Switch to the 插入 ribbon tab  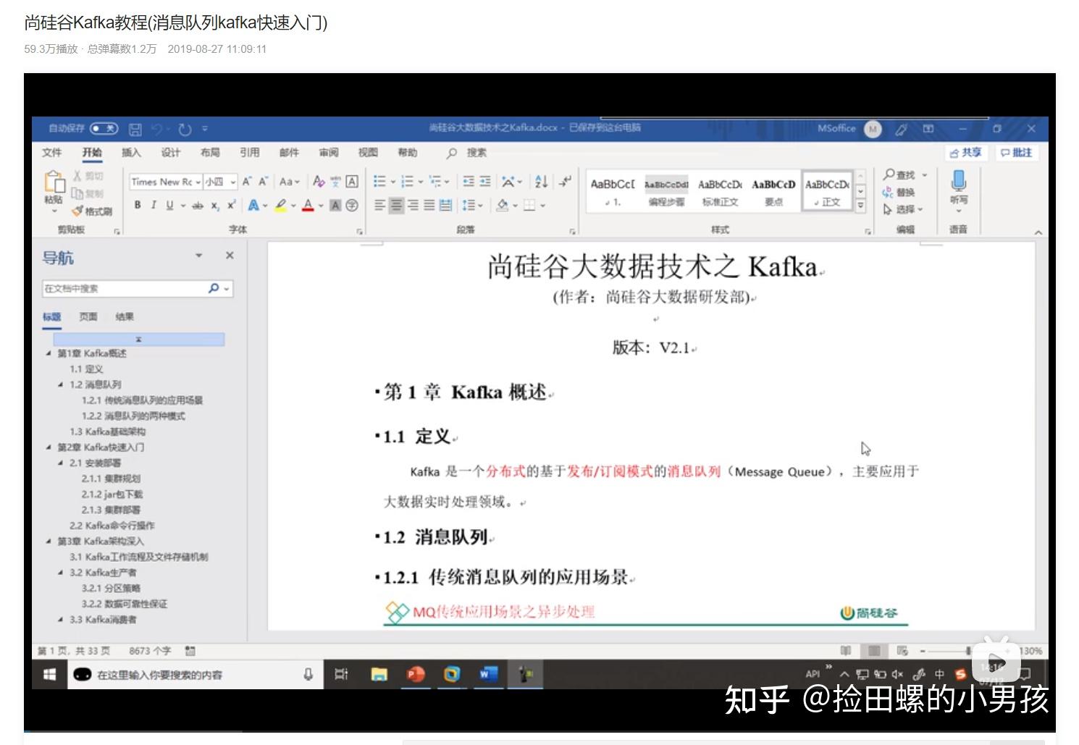133,153
